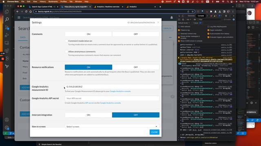Click the macOS Spotlight search icon
The height and width of the screenshot is (146, 261).
click(x=228, y=2)
